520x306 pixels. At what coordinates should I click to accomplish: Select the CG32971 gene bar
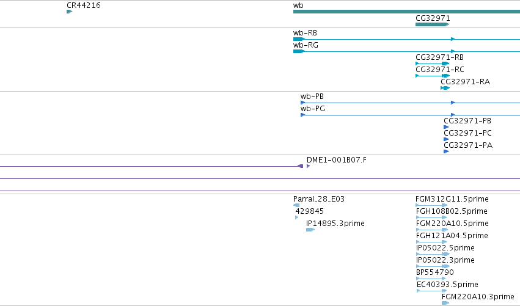433,24
